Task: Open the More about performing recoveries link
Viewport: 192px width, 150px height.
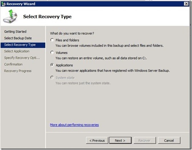Action: coord(74,125)
